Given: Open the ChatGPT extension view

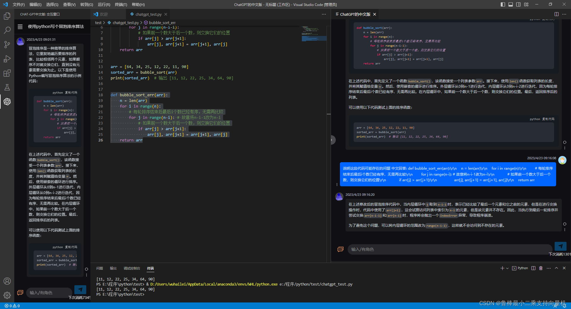Looking at the screenshot, I should pyautogui.click(x=7, y=102).
